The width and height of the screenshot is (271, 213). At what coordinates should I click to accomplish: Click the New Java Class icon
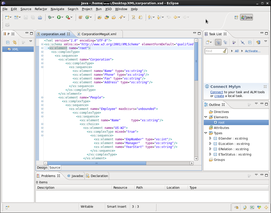88,17
